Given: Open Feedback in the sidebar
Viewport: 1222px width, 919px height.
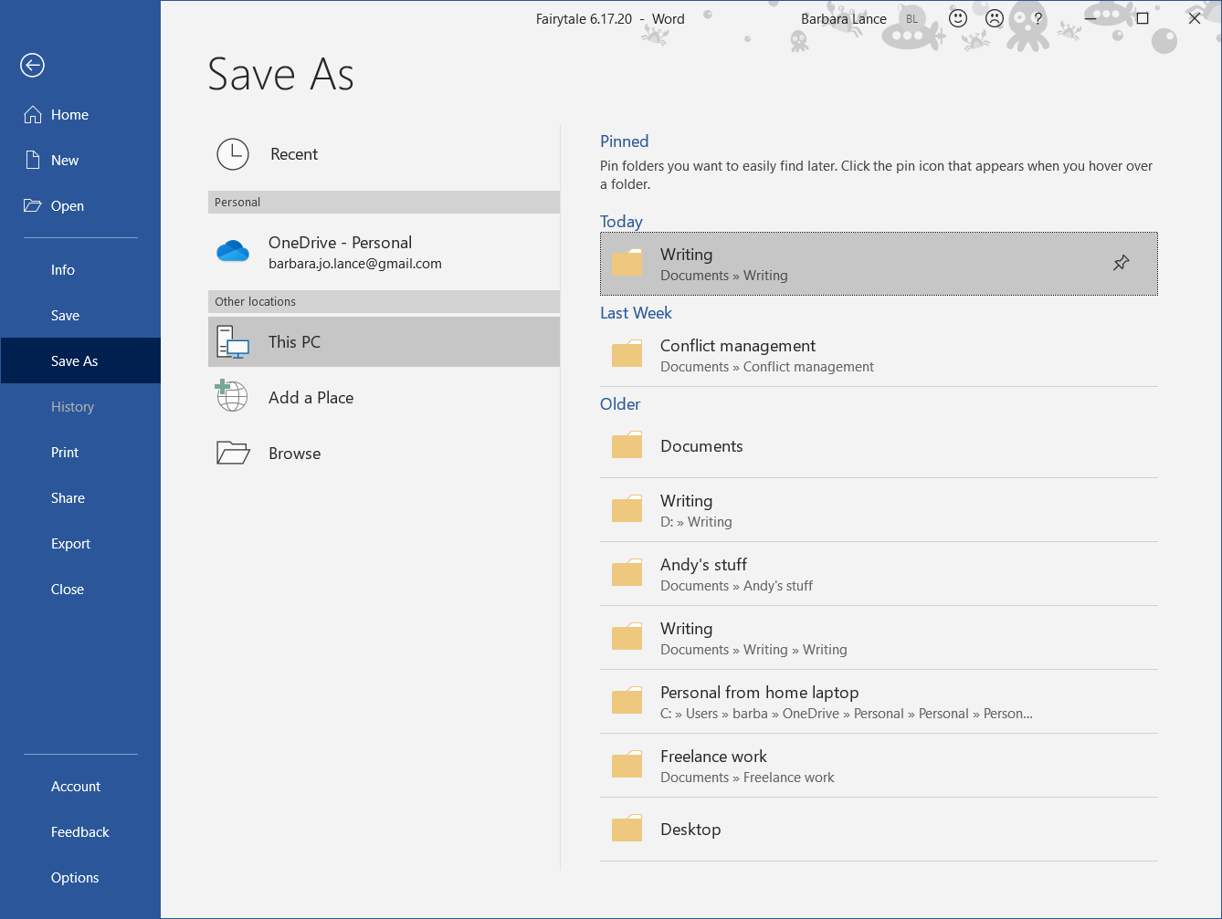Looking at the screenshot, I should pos(80,832).
